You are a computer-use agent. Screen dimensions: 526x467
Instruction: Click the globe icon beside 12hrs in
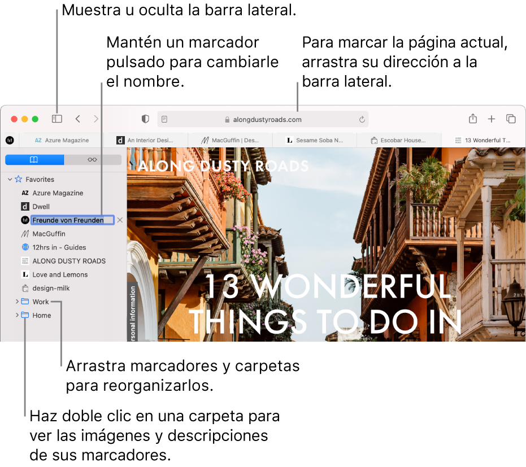click(x=25, y=247)
